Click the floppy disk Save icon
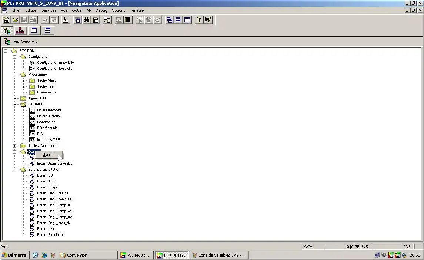The width and height of the screenshot is (424, 260). click(x=24, y=20)
